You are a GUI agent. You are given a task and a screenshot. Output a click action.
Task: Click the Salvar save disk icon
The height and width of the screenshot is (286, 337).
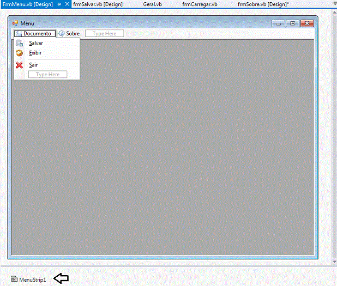click(19, 43)
